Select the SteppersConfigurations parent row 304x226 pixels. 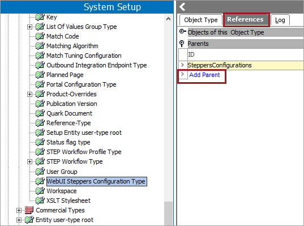tap(241, 65)
